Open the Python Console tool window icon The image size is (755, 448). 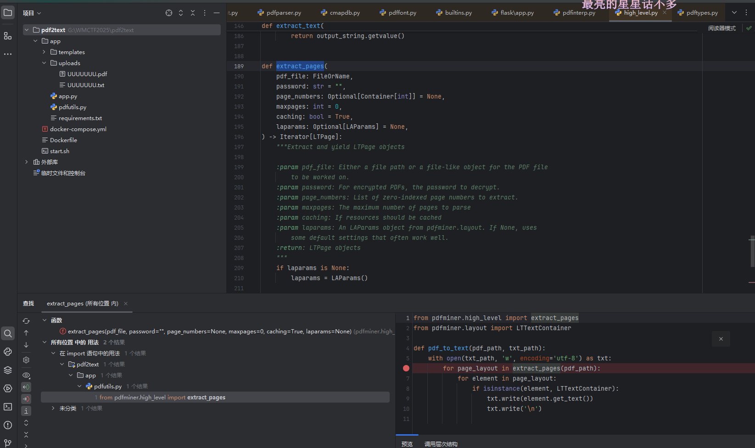(x=8, y=352)
